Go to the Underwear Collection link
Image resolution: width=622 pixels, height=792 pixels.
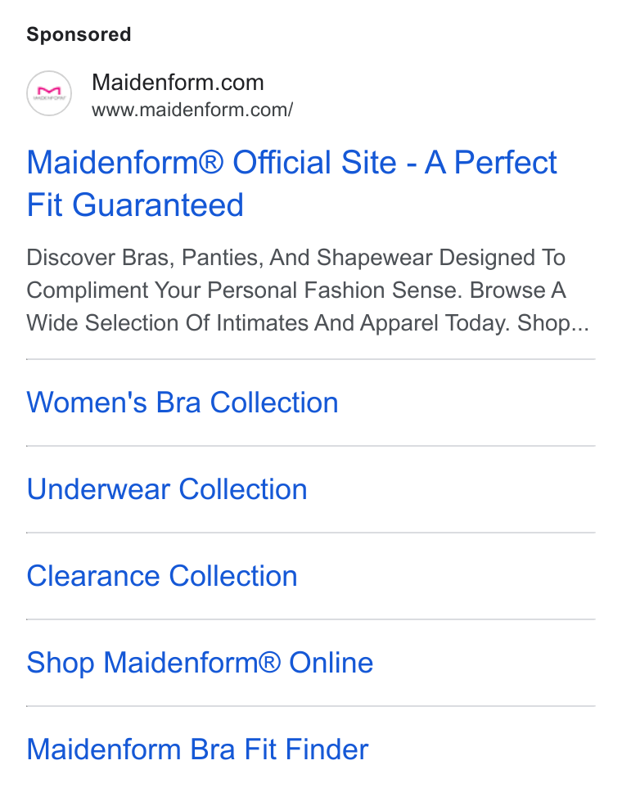[x=167, y=489]
